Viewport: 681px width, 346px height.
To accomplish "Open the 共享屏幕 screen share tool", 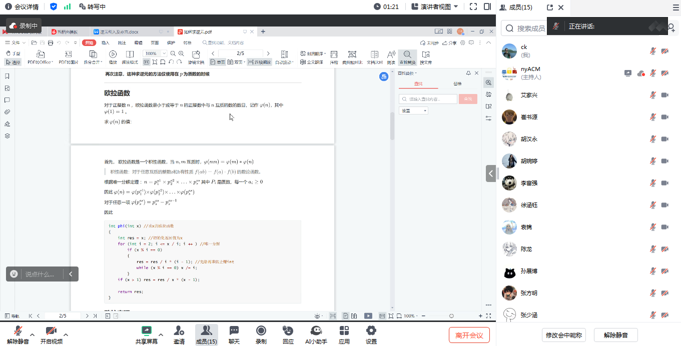I will click(146, 334).
